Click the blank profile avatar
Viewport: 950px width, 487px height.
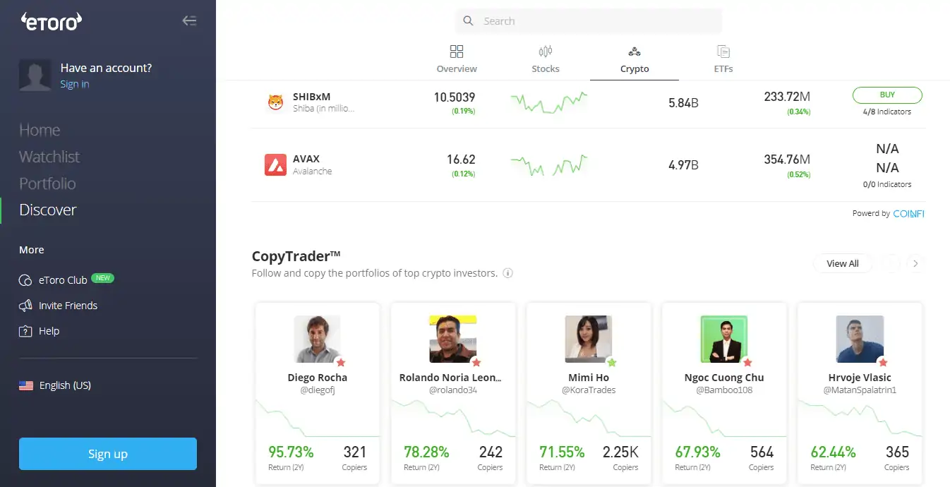click(x=35, y=76)
